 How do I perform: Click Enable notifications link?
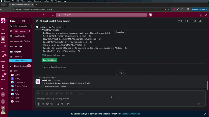(131, 114)
